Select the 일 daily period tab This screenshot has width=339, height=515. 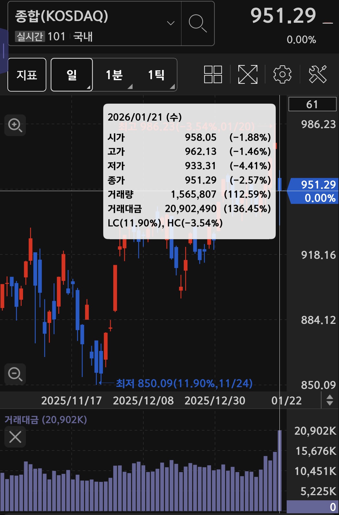72,75
